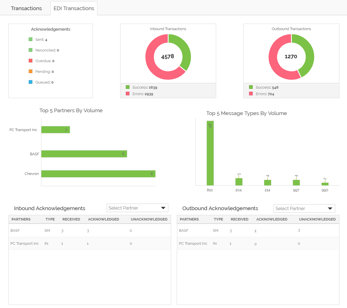Open Inbound Acknowledgements Select Partner dropdown
Image resolution: width=347 pixels, height=308 pixels.
click(137, 208)
